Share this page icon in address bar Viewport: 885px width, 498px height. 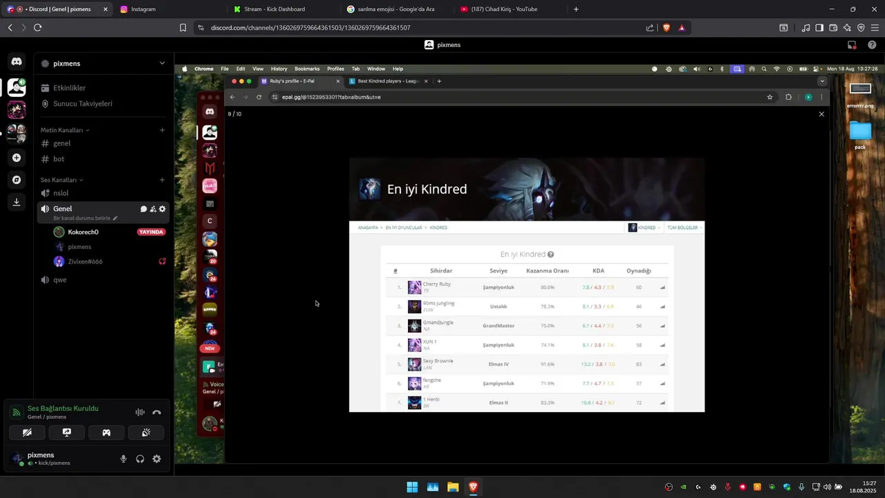click(650, 28)
